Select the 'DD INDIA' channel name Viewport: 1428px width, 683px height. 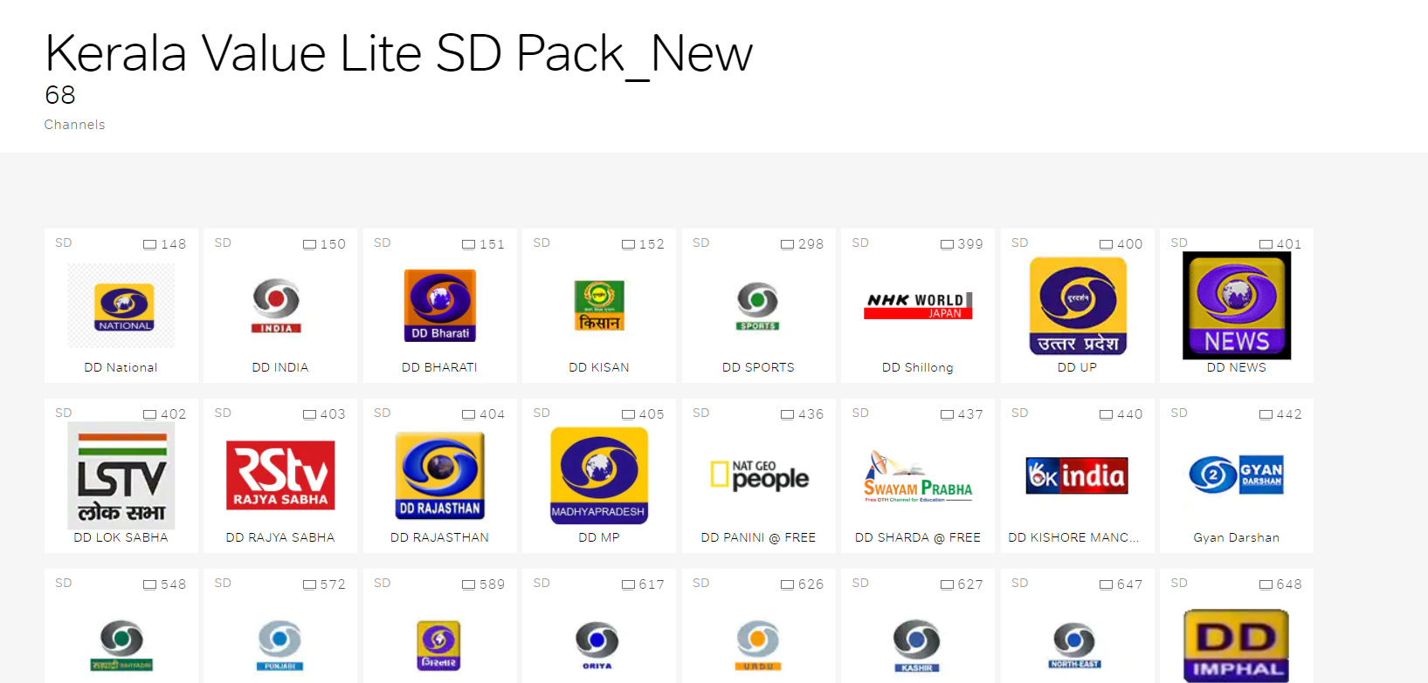tap(280, 367)
